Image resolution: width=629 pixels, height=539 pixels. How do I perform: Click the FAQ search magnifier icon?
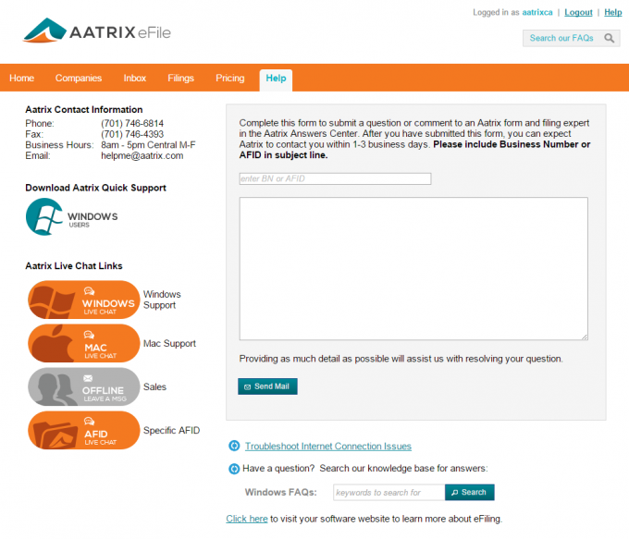[x=610, y=38]
